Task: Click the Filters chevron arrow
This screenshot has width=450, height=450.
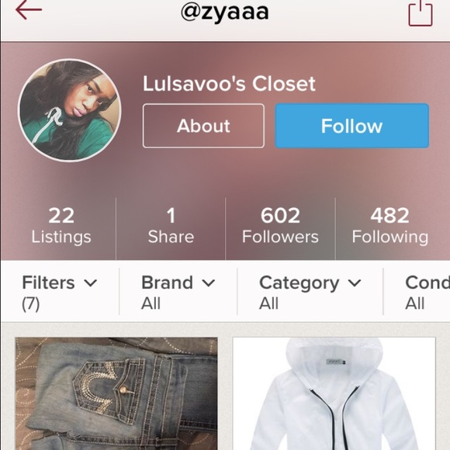Action: pos(91,283)
